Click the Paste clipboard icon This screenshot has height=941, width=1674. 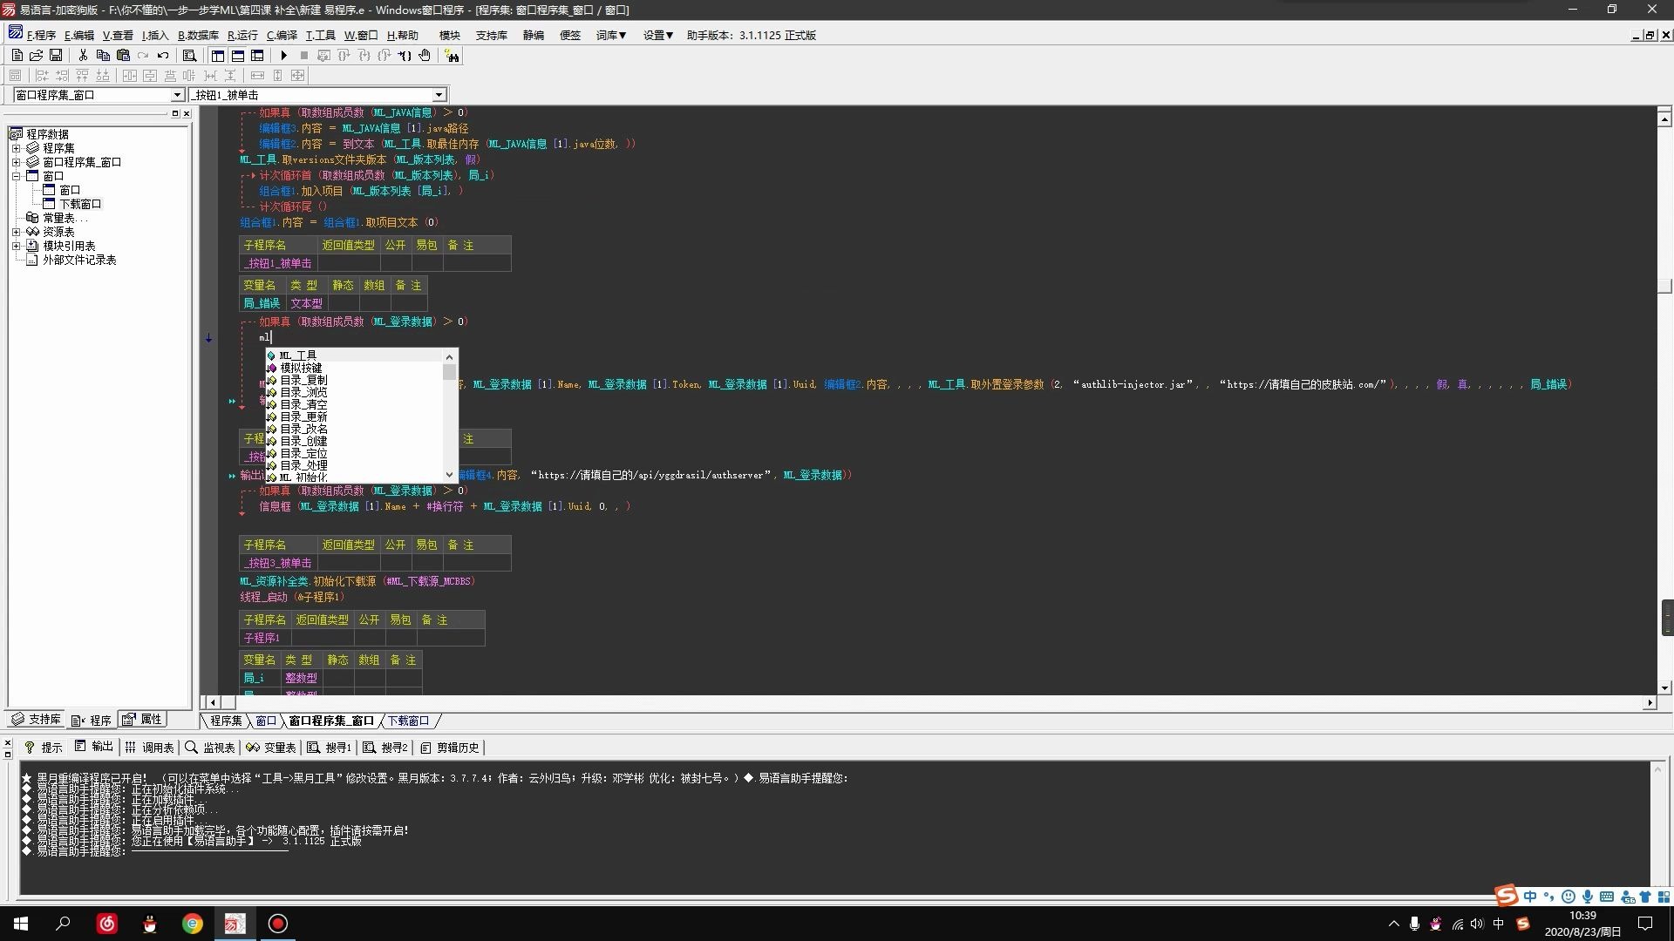tap(123, 55)
